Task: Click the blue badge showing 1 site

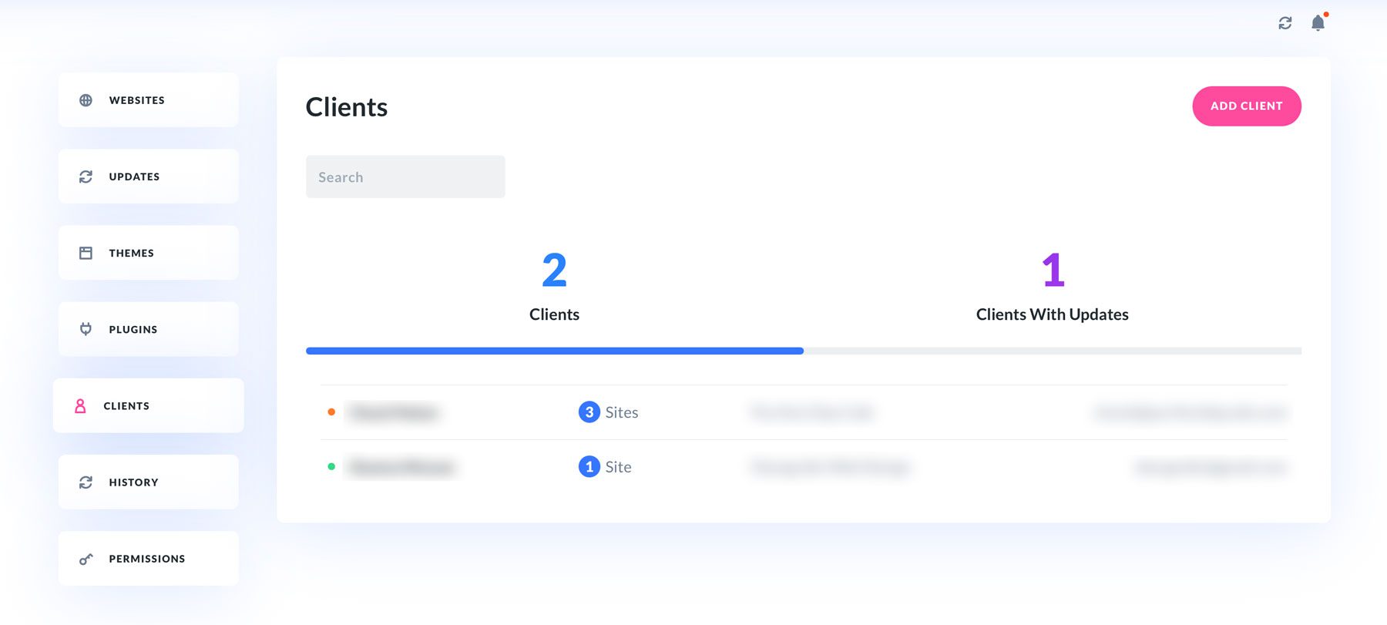Action: coord(589,467)
